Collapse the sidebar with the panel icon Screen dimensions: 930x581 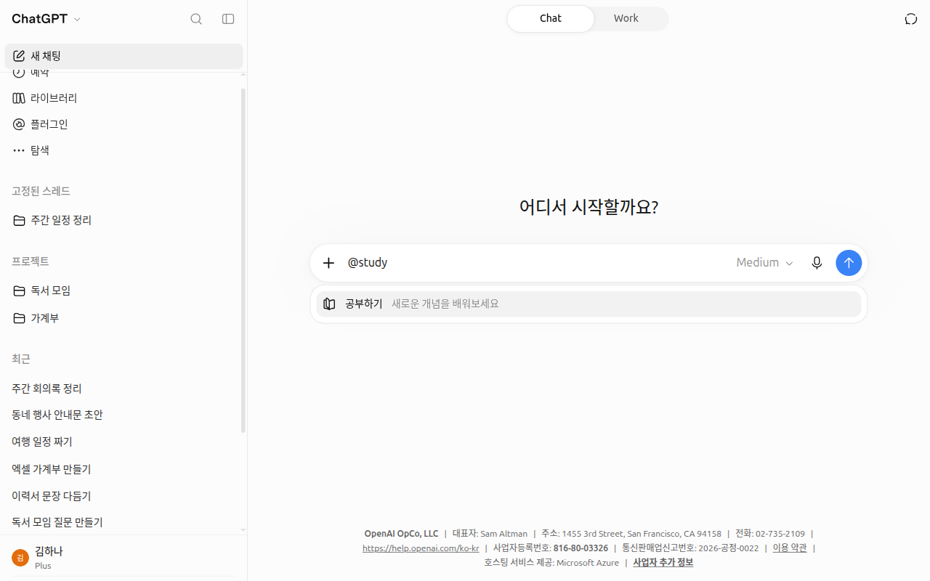pos(228,19)
